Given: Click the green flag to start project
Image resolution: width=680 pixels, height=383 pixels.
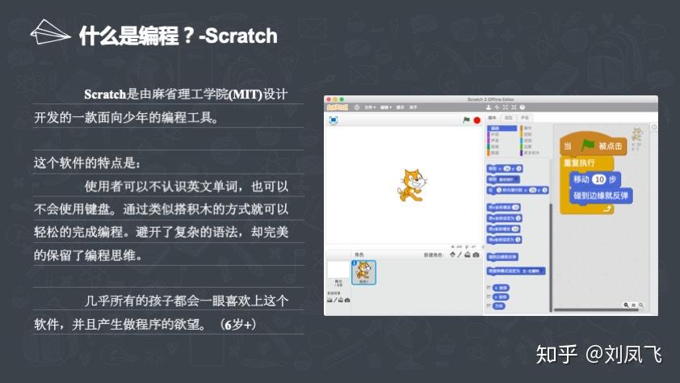Looking at the screenshot, I should tap(466, 120).
